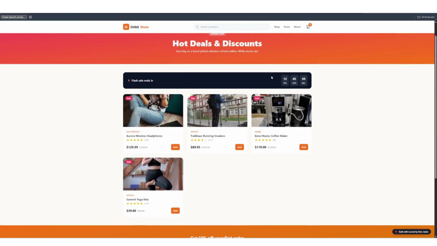This screenshot has height=246, width=437.
Task: Open the About page link
Action: (297, 27)
